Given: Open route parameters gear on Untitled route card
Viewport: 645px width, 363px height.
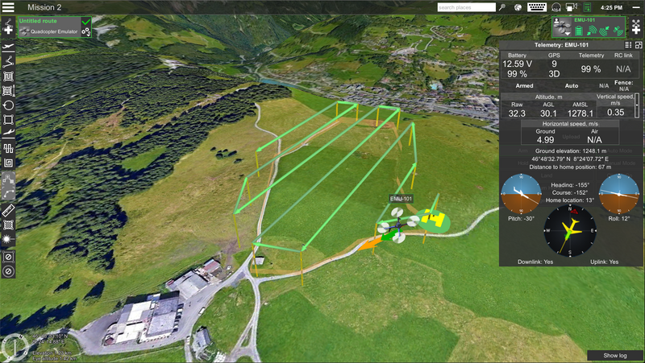Looking at the screenshot, I should coord(85,32).
